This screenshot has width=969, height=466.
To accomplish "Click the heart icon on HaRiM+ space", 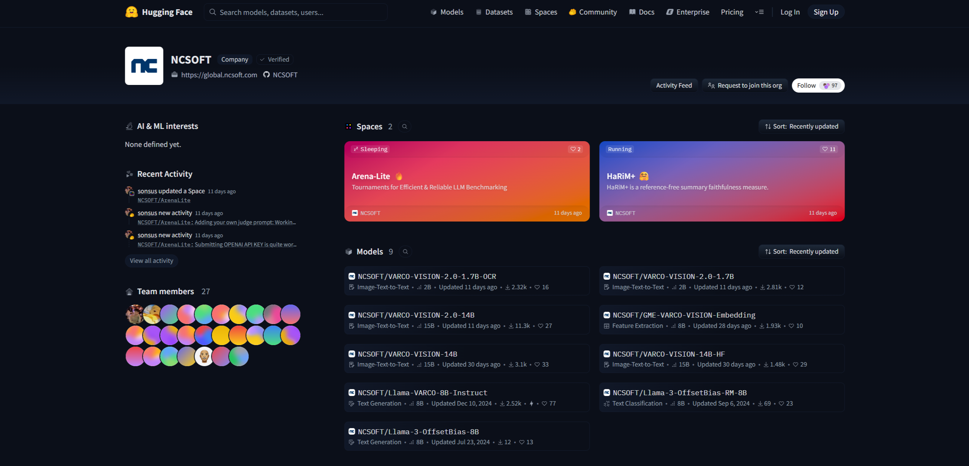I will 825,149.
